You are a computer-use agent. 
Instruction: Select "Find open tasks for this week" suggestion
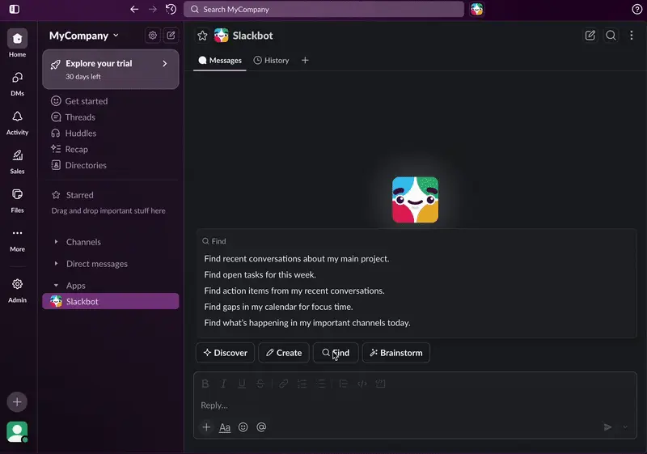tap(260, 275)
